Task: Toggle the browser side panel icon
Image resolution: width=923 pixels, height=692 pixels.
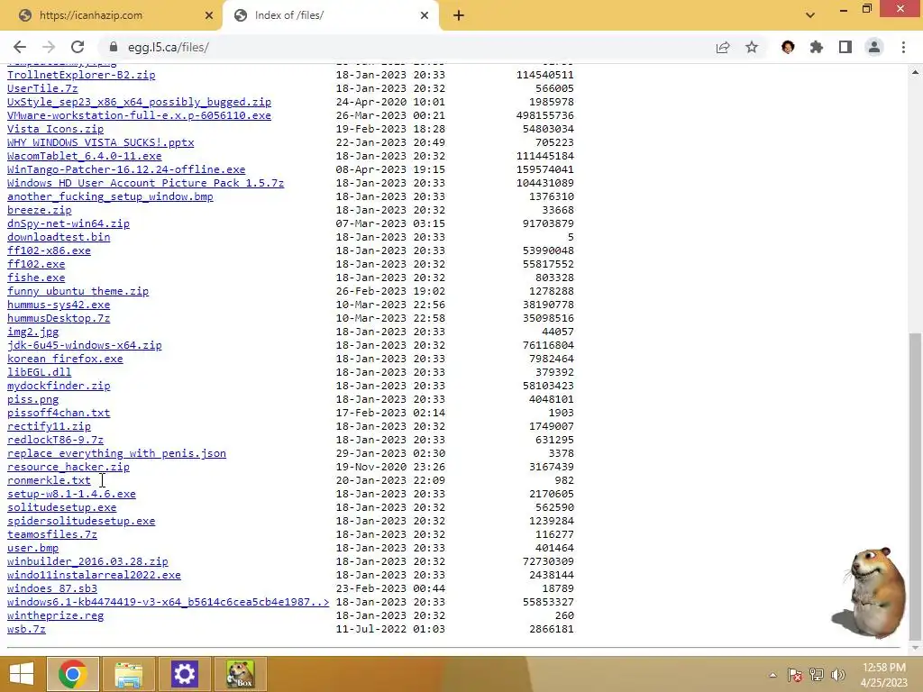Action: (x=845, y=47)
